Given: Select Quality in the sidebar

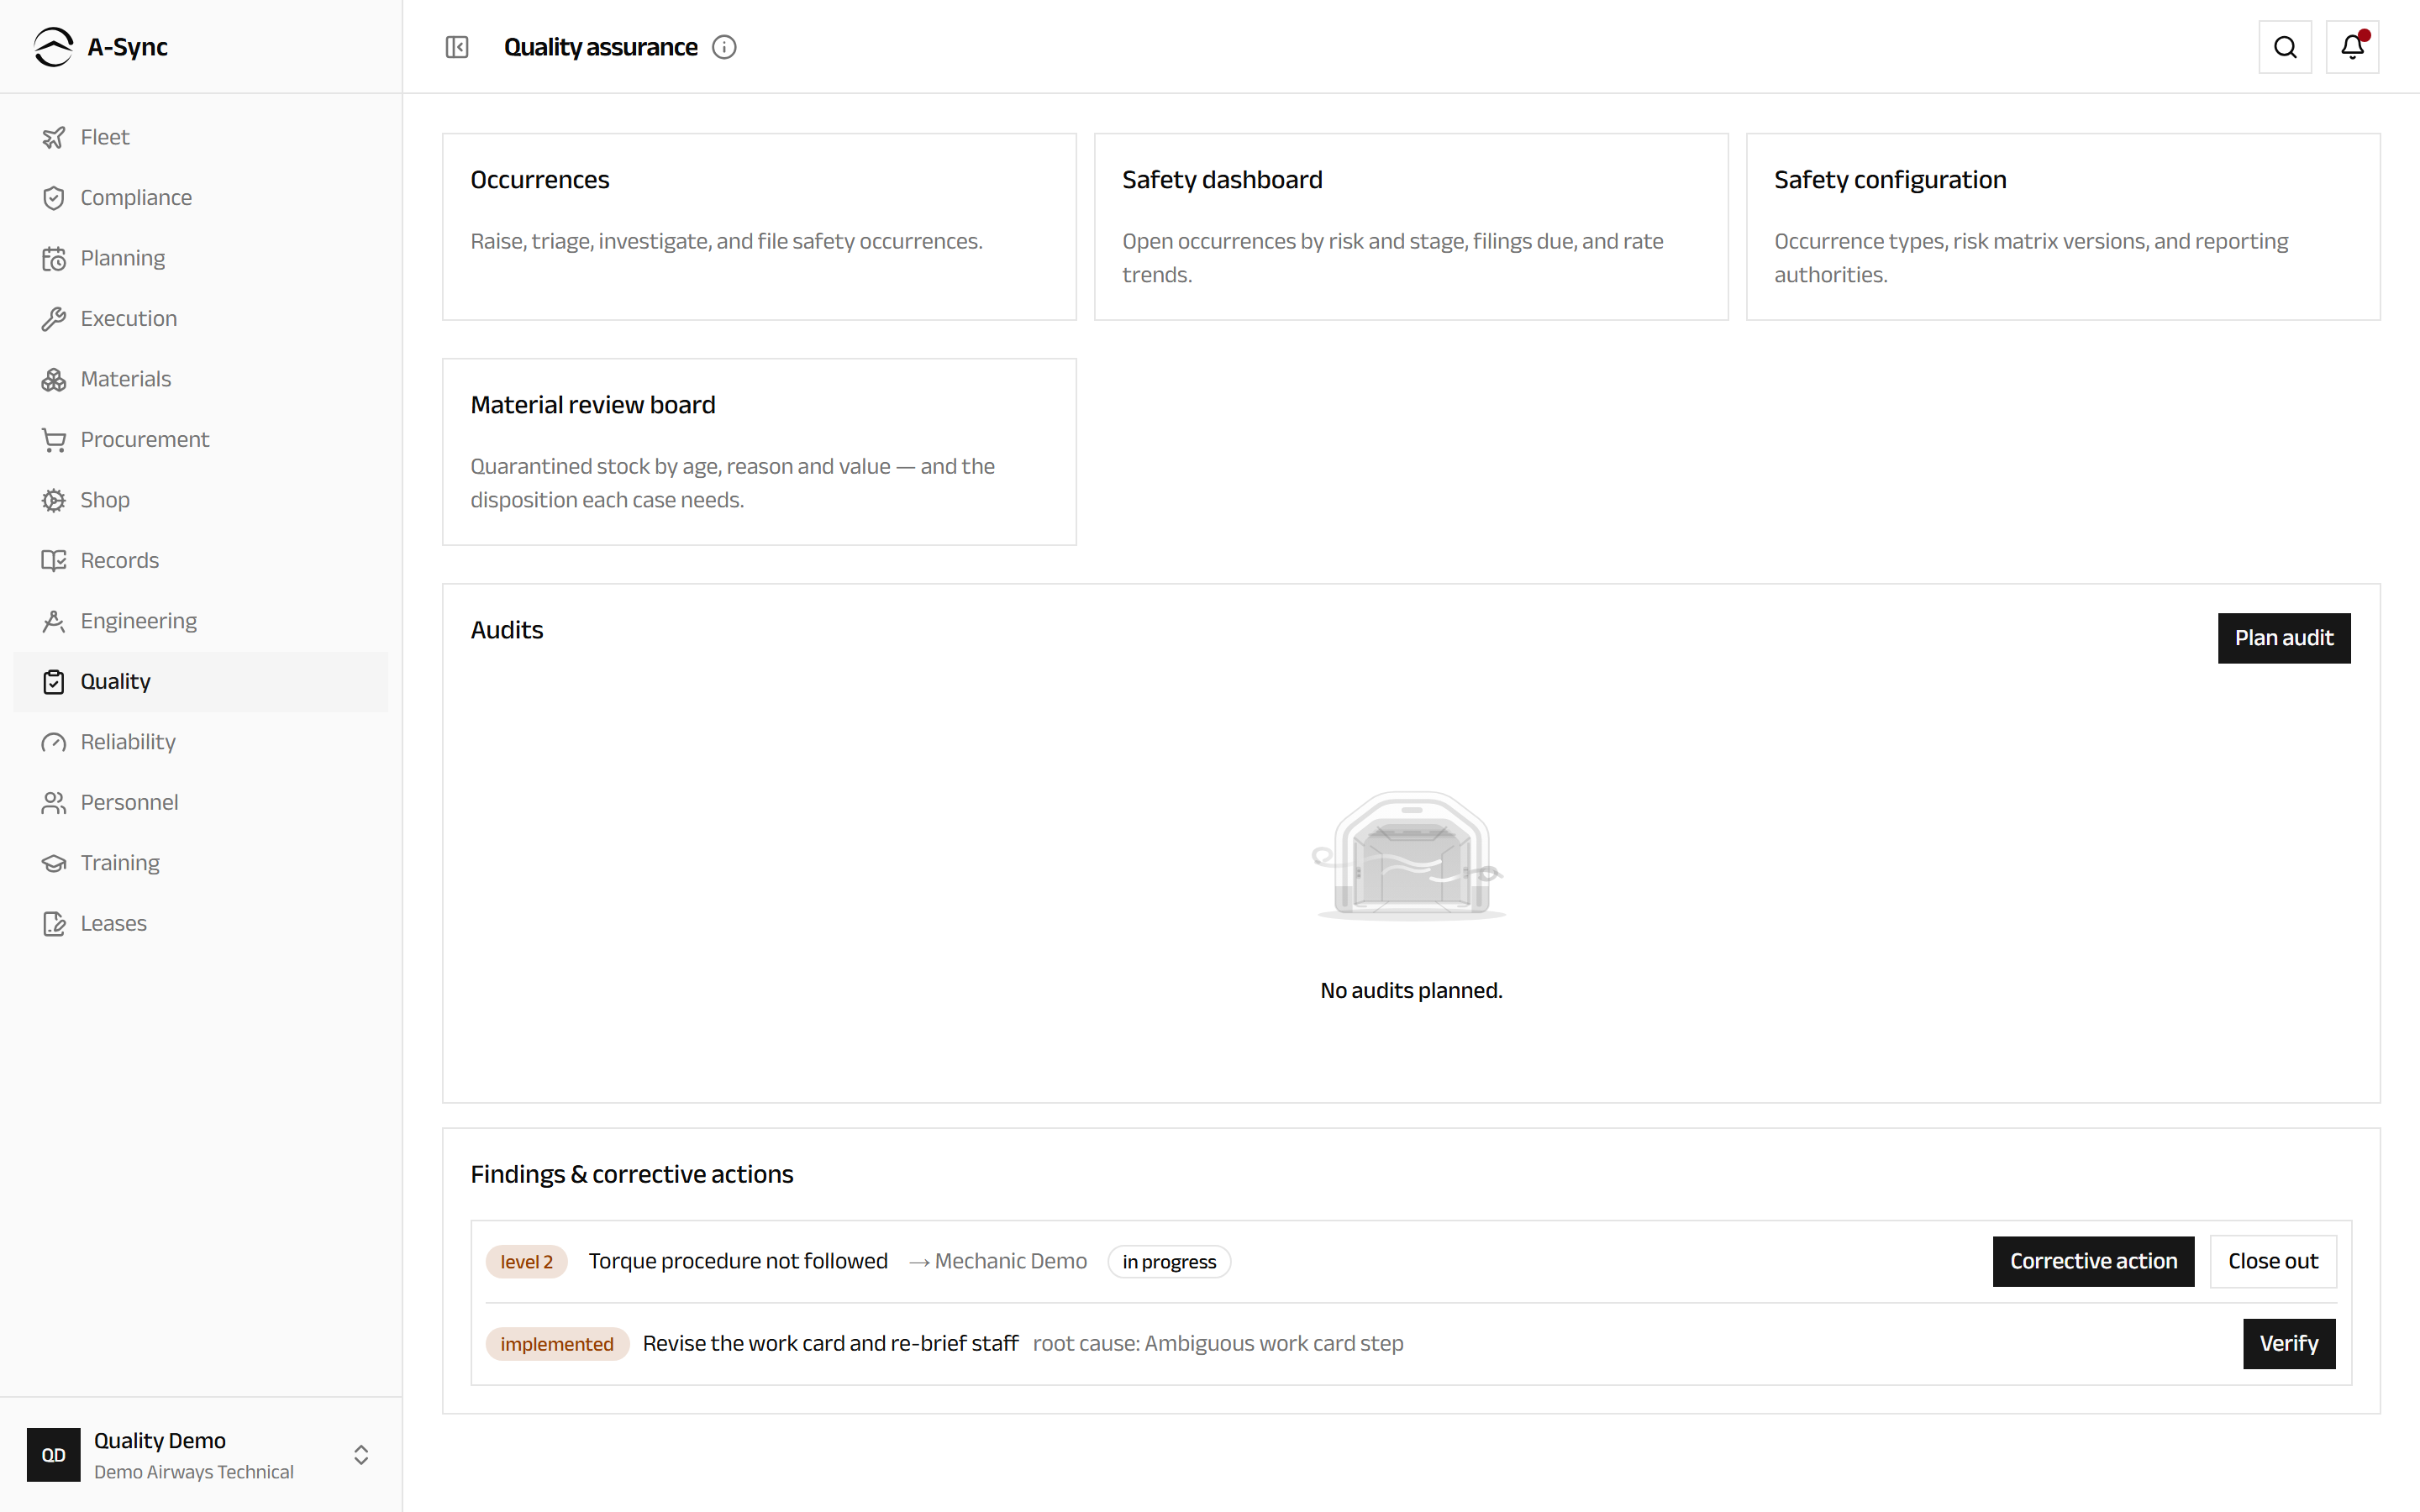Looking at the screenshot, I should pos(201,682).
